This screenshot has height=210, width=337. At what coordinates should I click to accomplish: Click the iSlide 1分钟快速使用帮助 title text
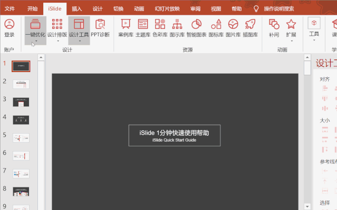(x=174, y=133)
